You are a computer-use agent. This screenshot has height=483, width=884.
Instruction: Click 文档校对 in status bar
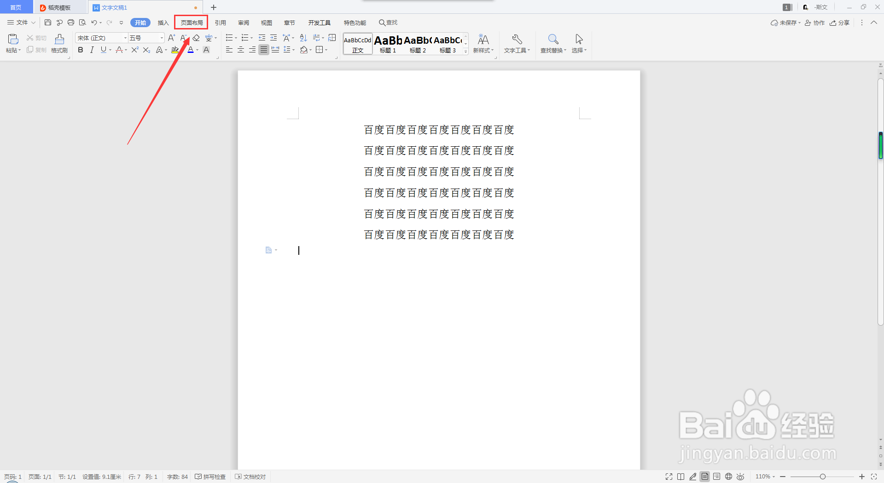pos(250,477)
